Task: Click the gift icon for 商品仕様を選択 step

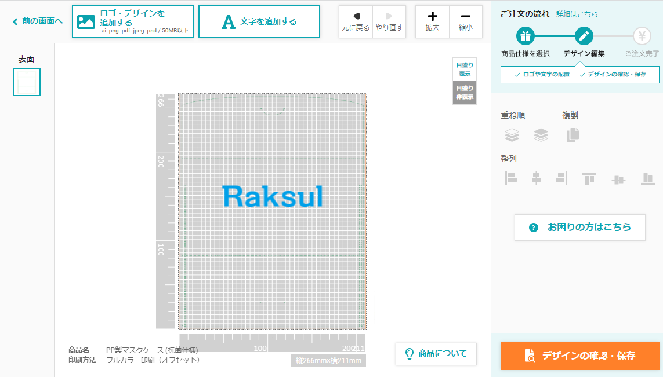Action: coord(525,36)
